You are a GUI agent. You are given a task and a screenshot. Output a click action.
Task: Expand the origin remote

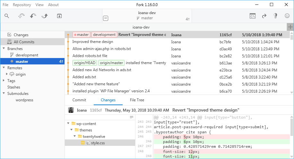pos(7,74)
